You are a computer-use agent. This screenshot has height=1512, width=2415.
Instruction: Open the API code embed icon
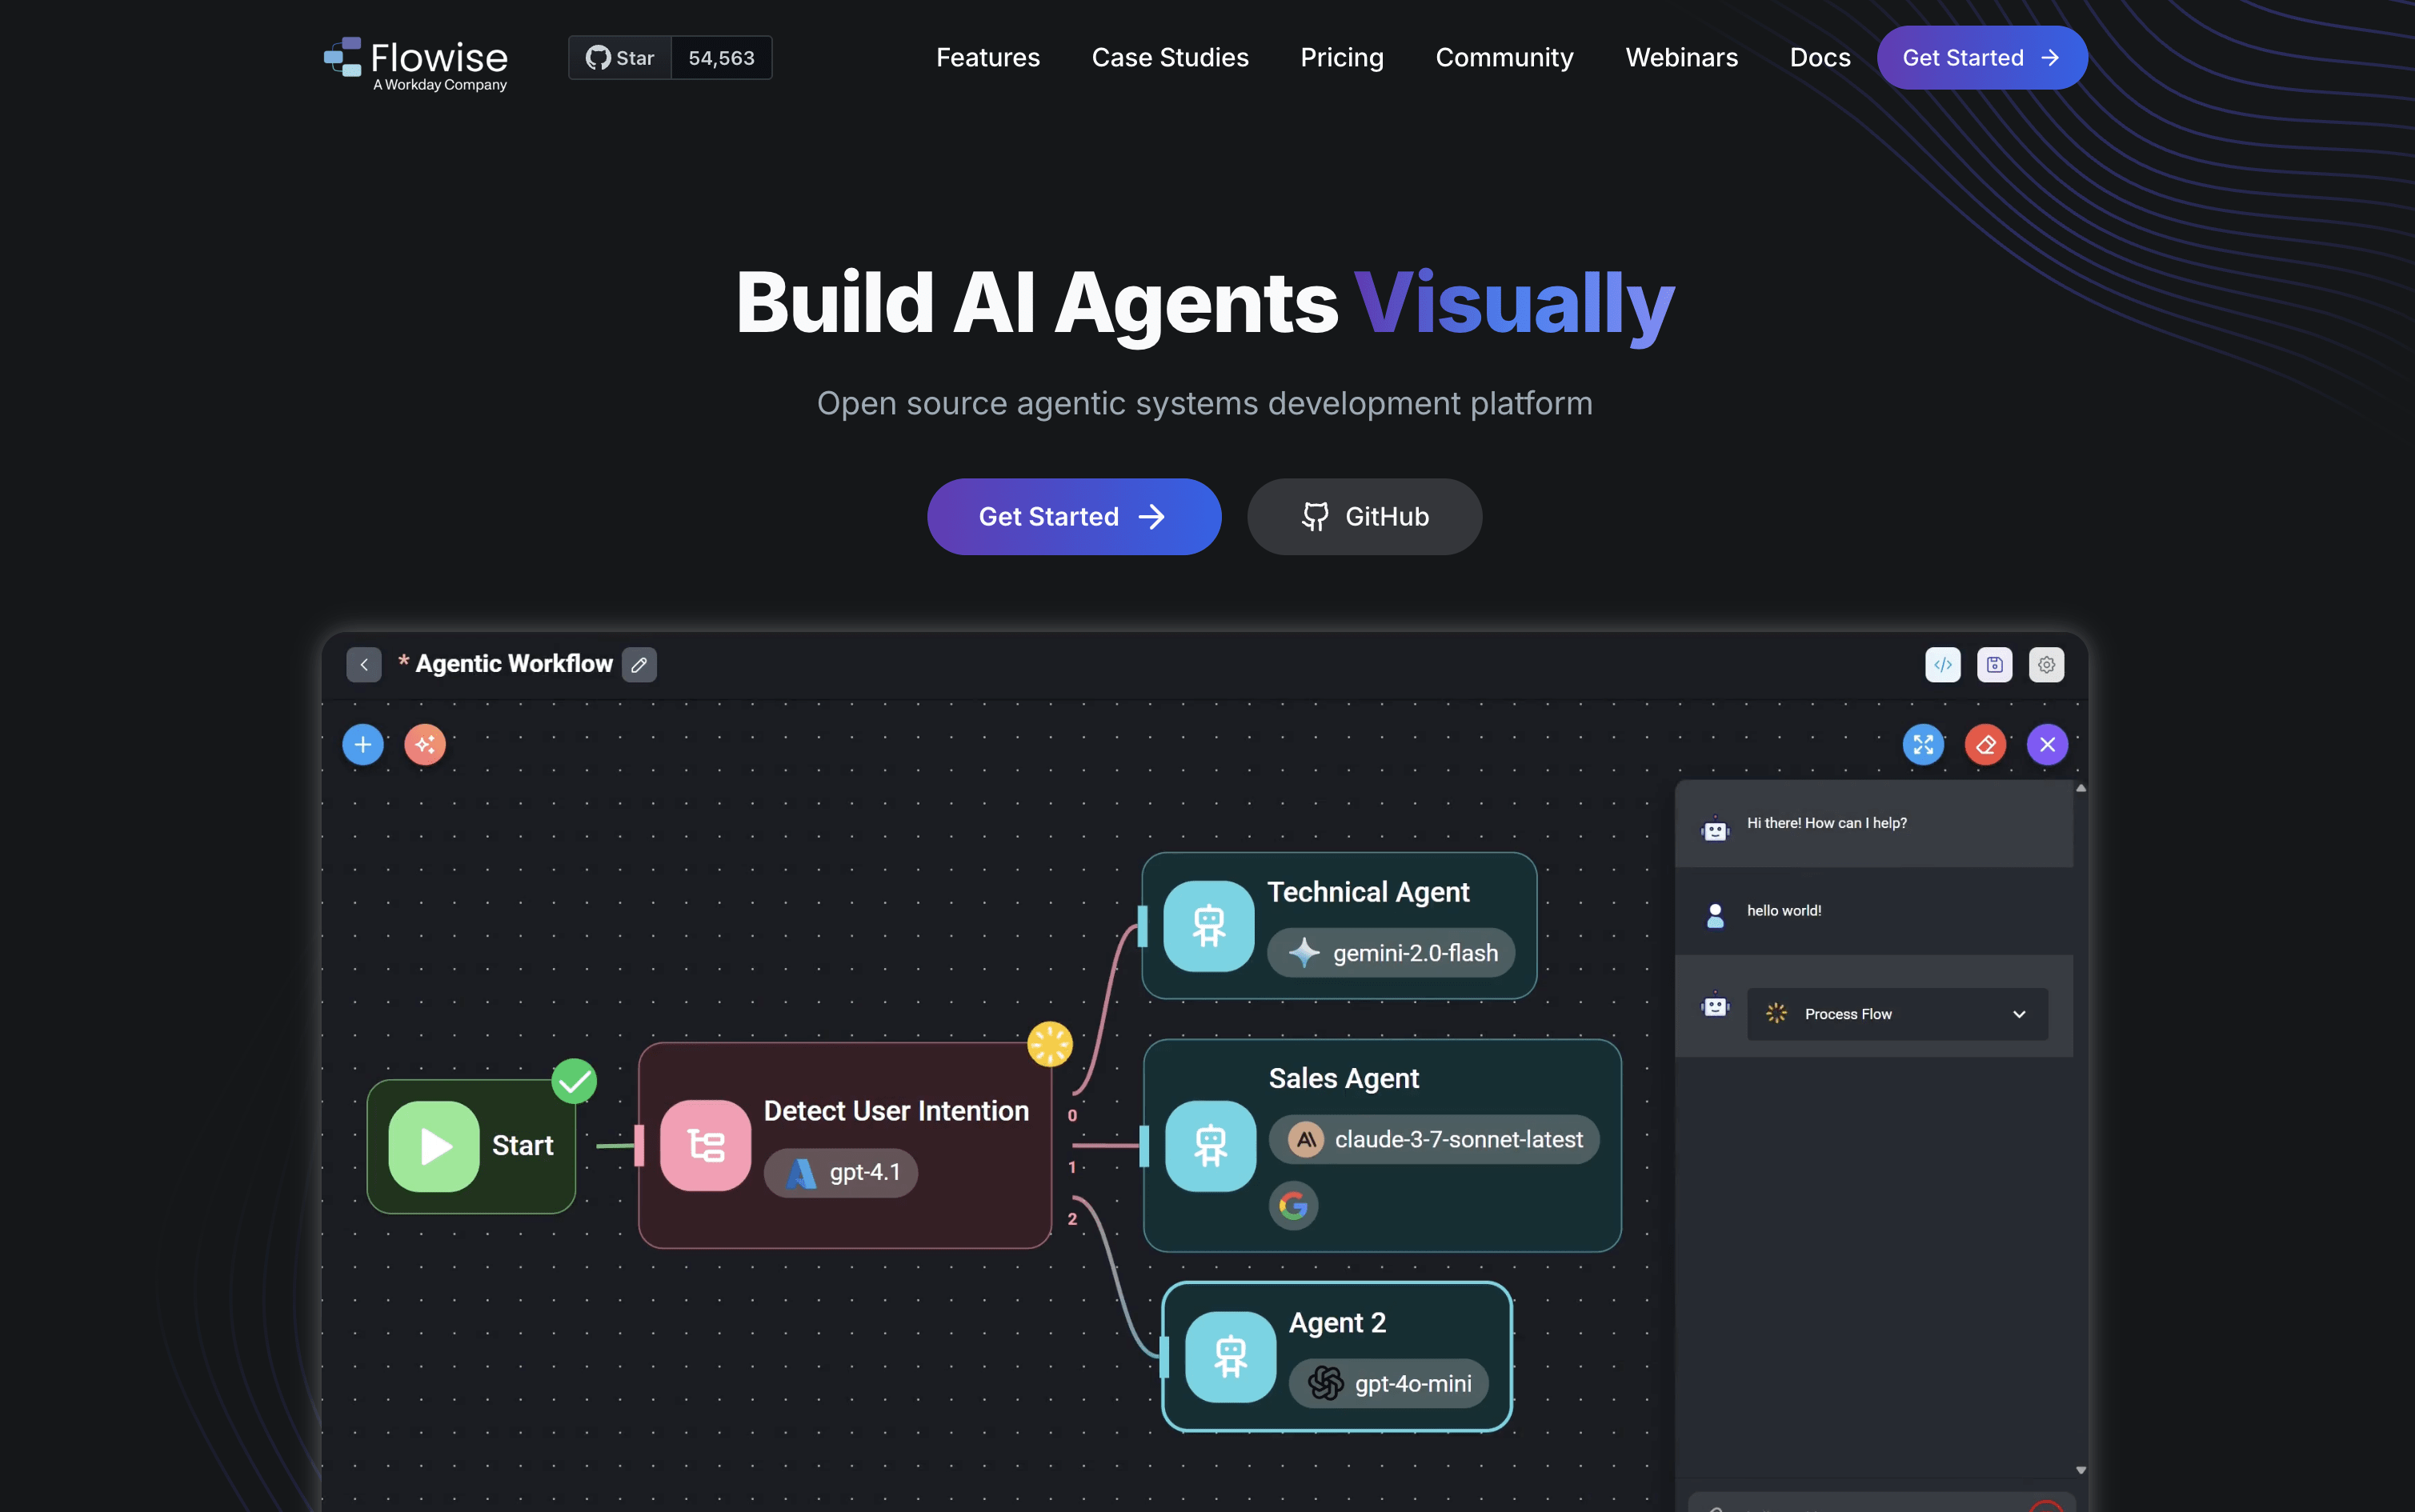[1942, 665]
